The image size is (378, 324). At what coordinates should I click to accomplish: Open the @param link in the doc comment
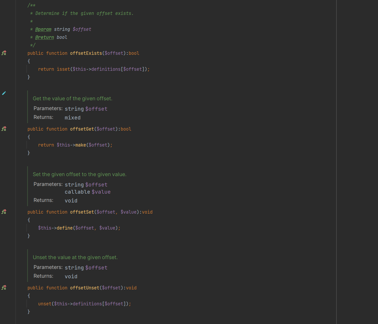pyautogui.click(x=43, y=29)
